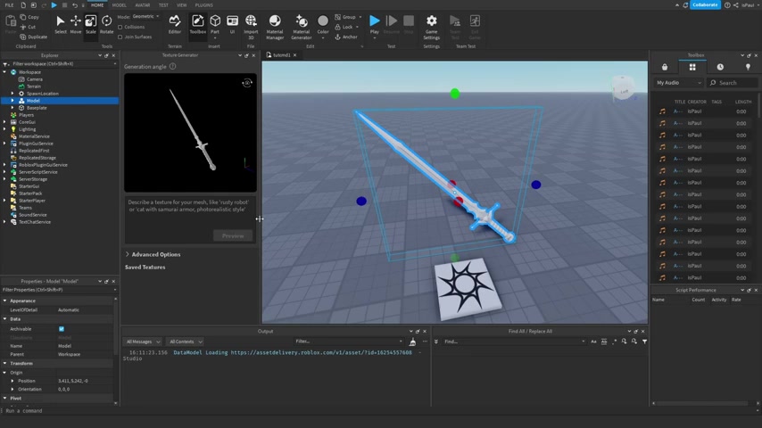Click the Toolbox Search field

click(732, 83)
